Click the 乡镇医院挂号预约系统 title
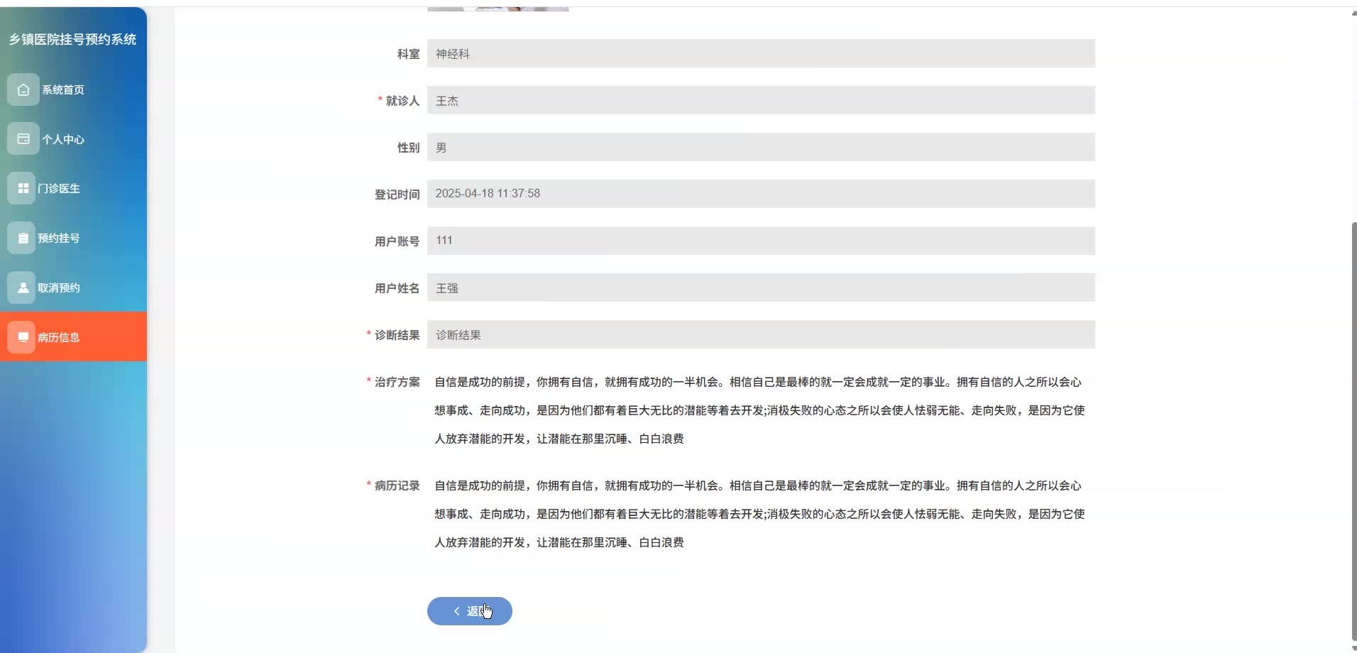This screenshot has width=1357, height=653. (72, 40)
